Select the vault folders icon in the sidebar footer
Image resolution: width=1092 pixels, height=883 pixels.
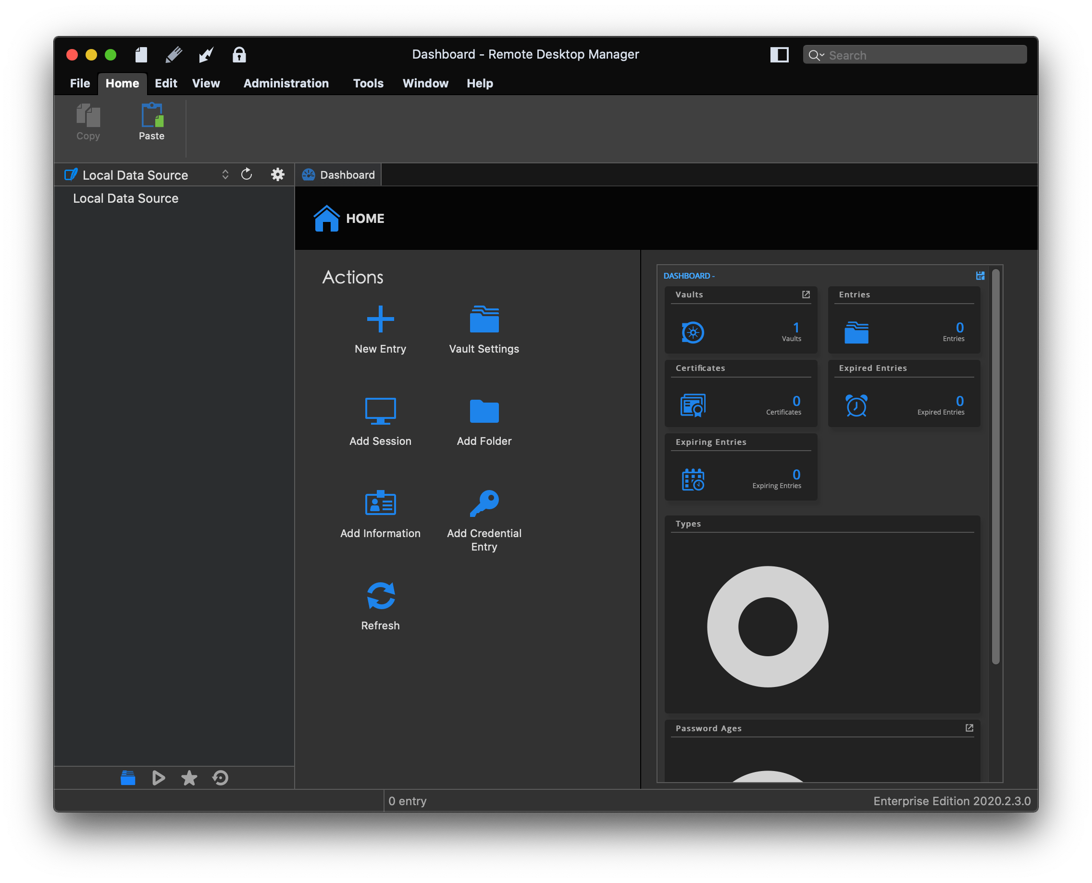[128, 777]
